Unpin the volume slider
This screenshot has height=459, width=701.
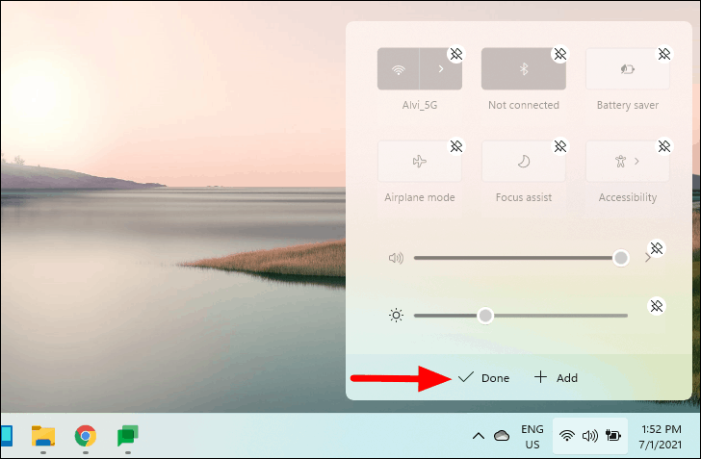[657, 248]
